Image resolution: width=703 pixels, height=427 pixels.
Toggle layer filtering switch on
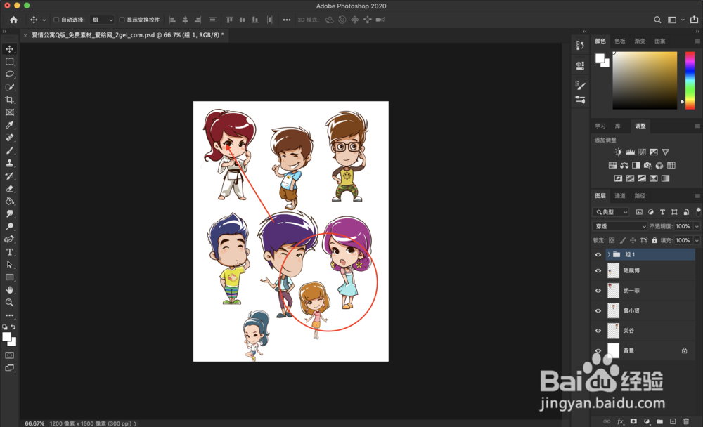(698, 211)
